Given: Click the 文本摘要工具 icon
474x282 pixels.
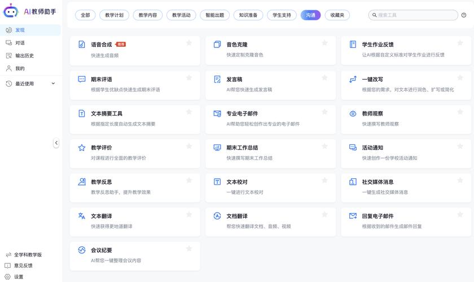Looking at the screenshot, I should pyautogui.click(x=82, y=113).
